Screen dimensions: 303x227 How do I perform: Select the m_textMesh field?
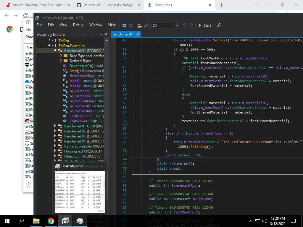click(87, 106)
